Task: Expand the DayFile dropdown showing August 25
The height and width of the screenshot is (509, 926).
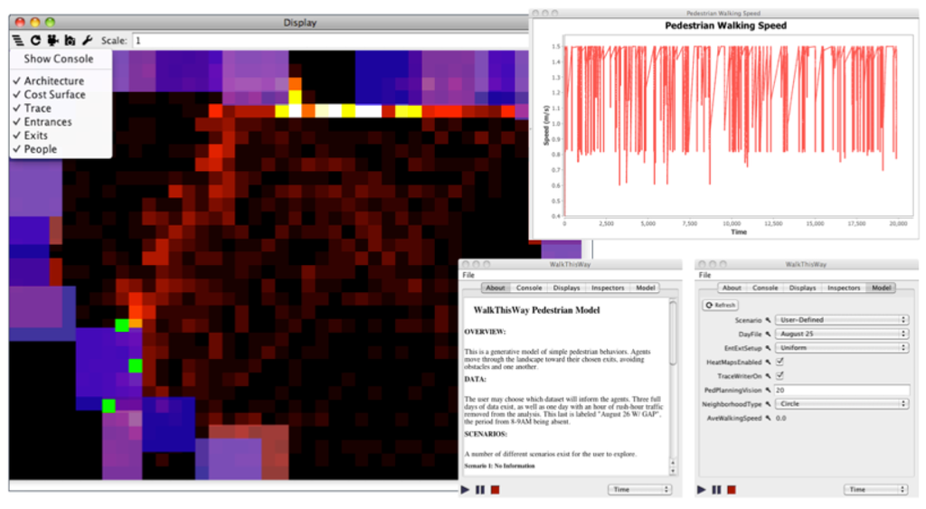Action: (x=843, y=334)
